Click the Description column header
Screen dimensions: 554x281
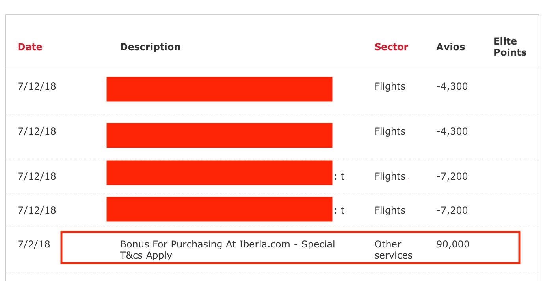coord(150,47)
